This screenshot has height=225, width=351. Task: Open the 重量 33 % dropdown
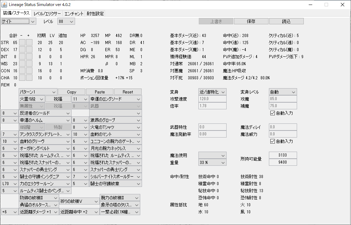click(x=212, y=163)
